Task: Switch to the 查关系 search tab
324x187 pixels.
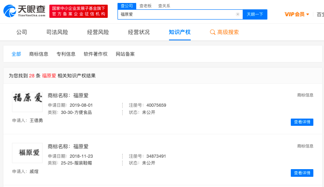Action: (164, 6)
